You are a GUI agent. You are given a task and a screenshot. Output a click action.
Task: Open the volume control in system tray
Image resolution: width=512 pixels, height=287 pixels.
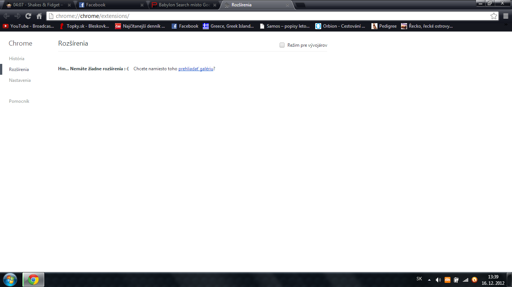(x=438, y=280)
